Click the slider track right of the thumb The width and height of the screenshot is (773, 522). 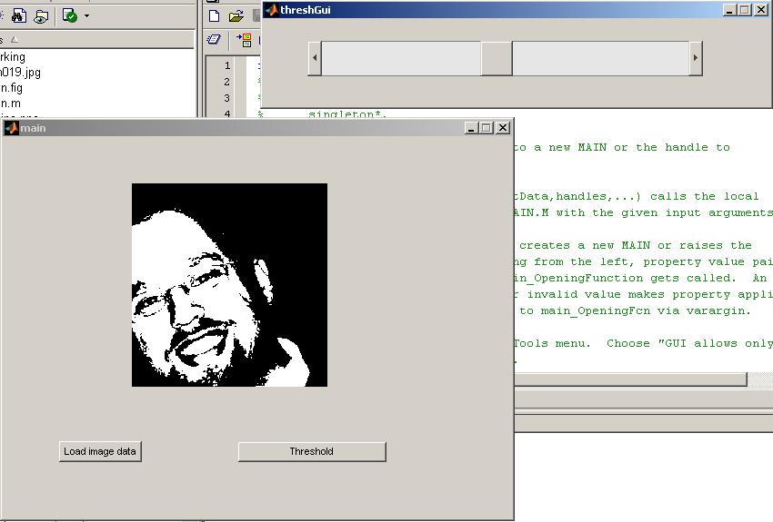(x=600, y=58)
